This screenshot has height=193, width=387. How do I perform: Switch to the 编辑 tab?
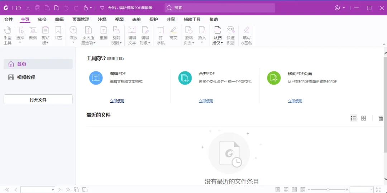[59, 19]
